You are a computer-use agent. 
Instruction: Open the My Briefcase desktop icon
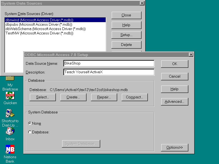pos(10,78)
